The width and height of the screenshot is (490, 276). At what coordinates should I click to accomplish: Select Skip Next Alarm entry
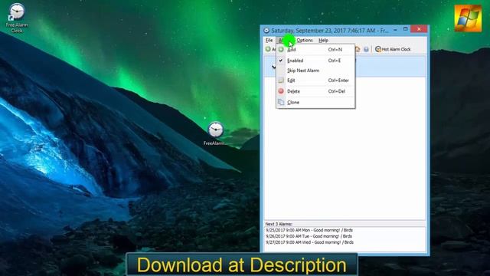pyautogui.click(x=315, y=71)
